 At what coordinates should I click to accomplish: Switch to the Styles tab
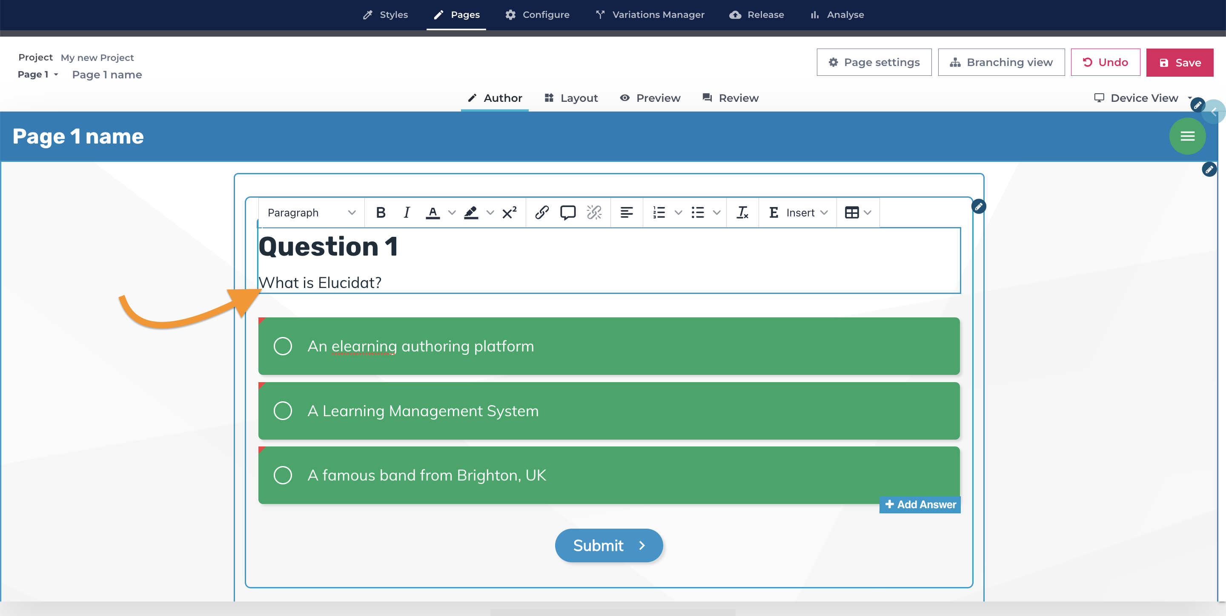tap(385, 15)
